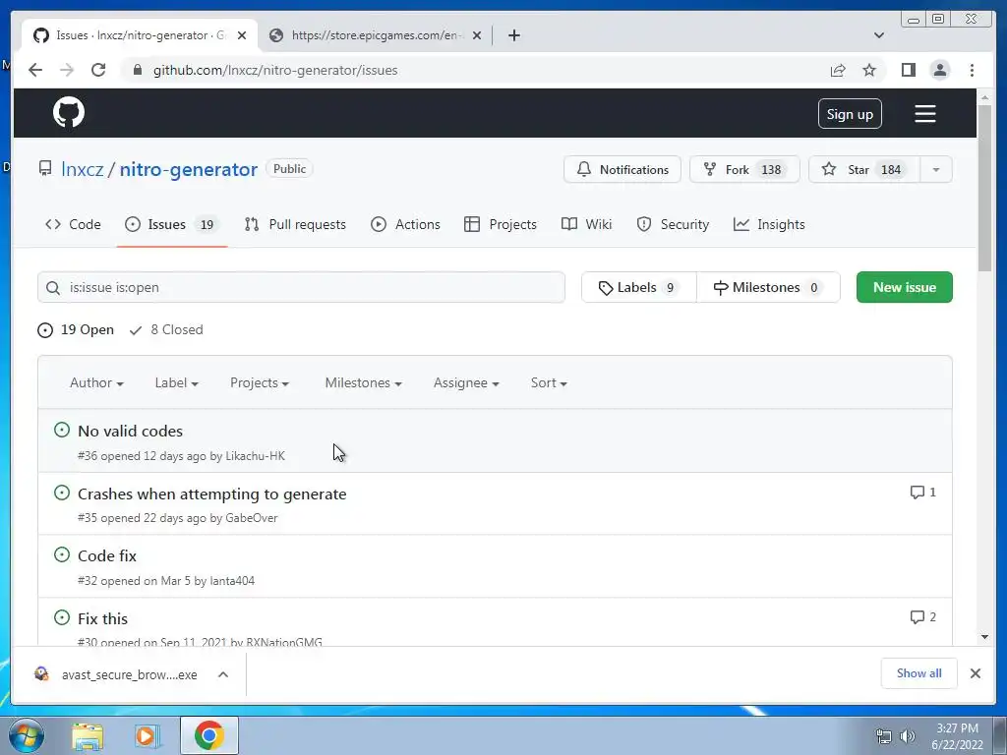Expand avast download item options chevron

223,674
